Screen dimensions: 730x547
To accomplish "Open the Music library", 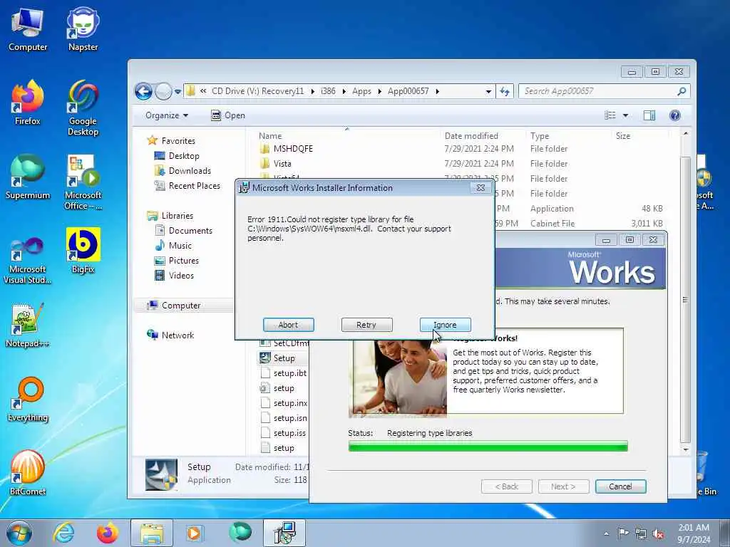I will (x=180, y=246).
